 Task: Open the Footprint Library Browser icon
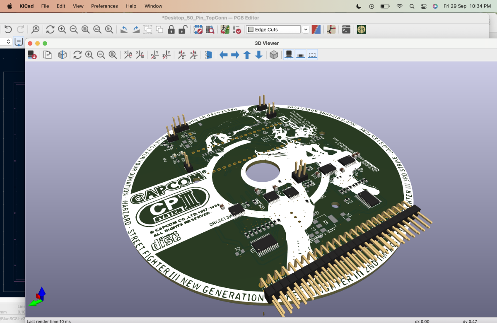[210, 29]
